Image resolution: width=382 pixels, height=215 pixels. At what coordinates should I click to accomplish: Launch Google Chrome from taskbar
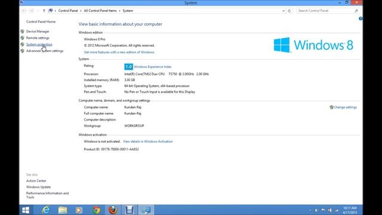pos(96,210)
